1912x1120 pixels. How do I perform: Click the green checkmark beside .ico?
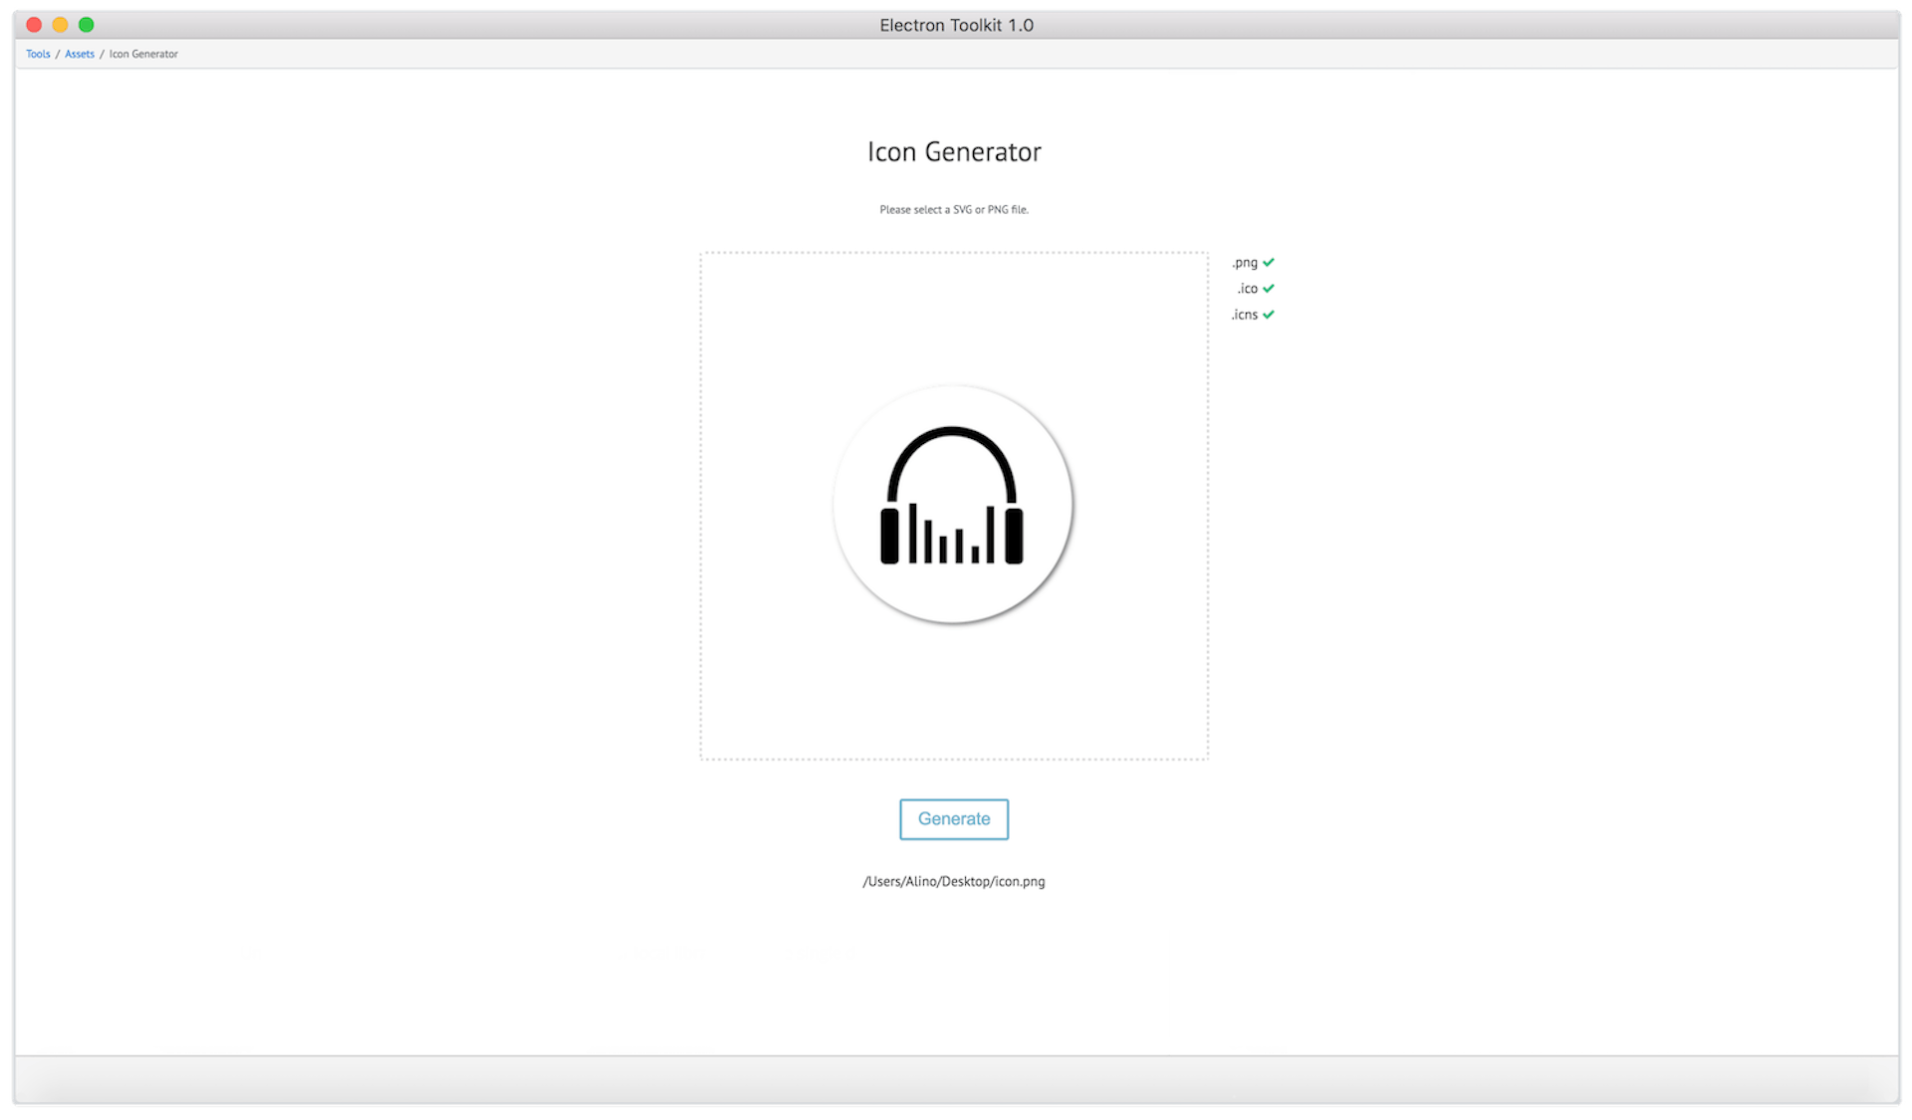pos(1269,288)
